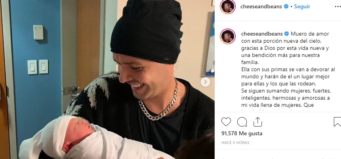Click the silver chain necklace in photo

[159, 102]
